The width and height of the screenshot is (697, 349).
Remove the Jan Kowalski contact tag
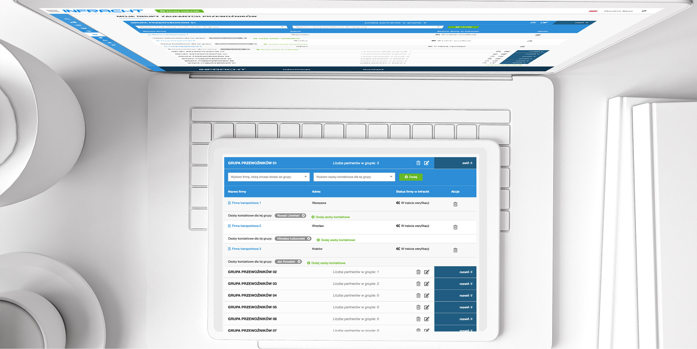pyautogui.click(x=299, y=261)
